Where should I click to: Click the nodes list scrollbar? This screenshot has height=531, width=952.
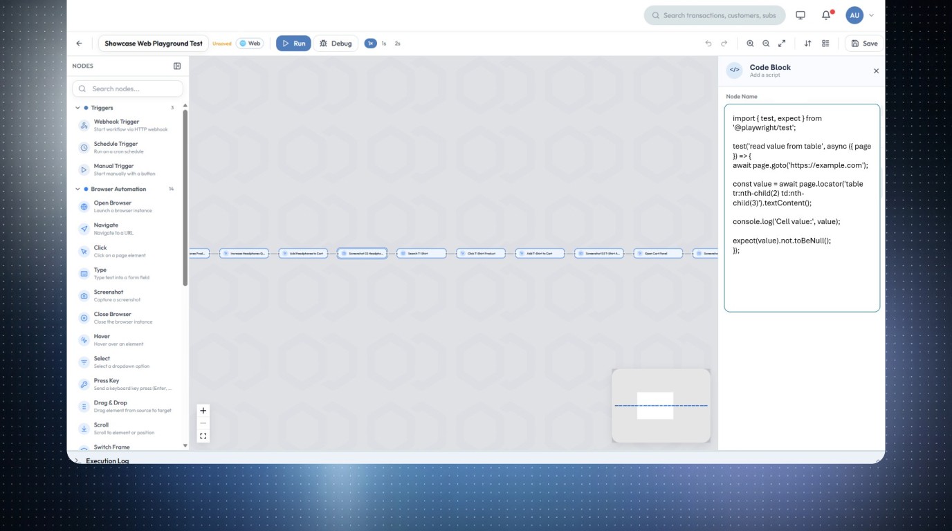[185, 197]
